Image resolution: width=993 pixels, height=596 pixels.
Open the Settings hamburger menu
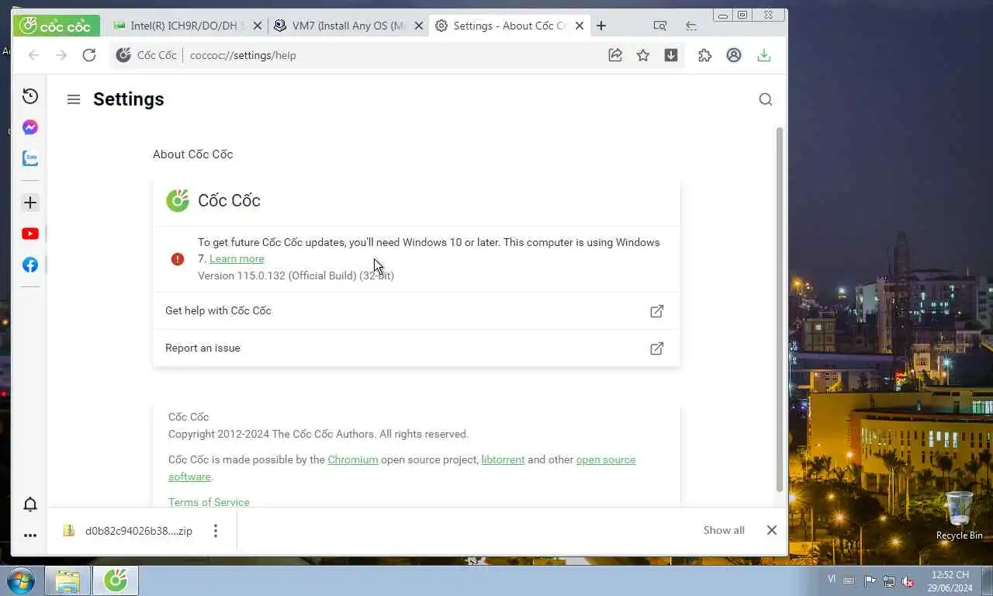pyautogui.click(x=74, y=99)
